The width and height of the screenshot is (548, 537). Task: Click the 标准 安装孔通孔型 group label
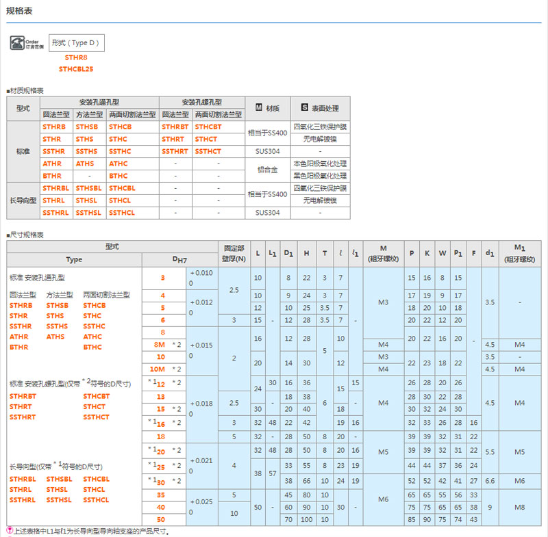coord(37,278)
